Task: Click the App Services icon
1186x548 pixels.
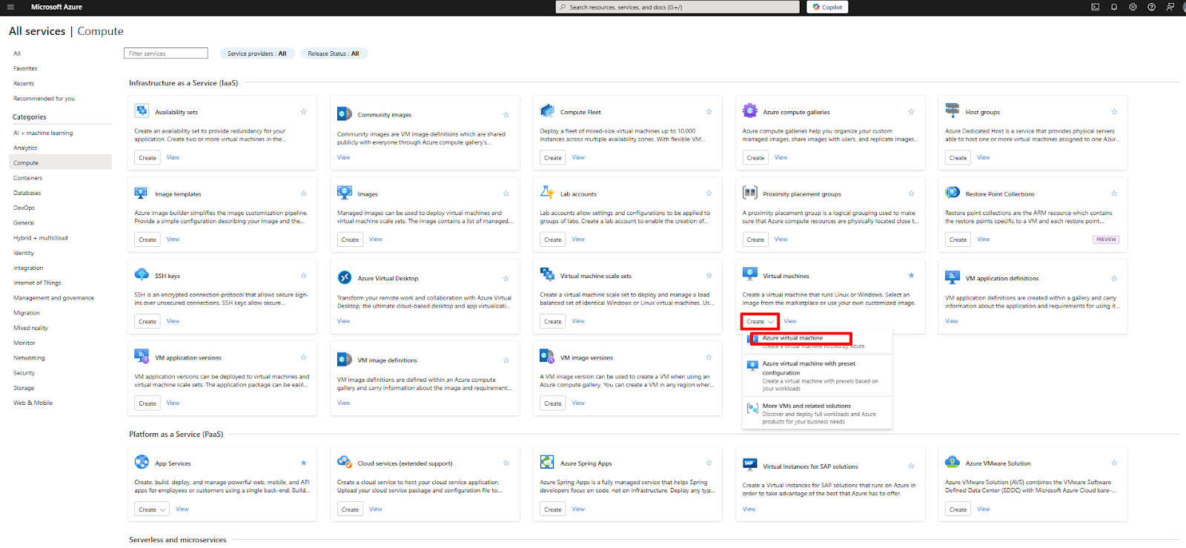Action: pos(142,462)
